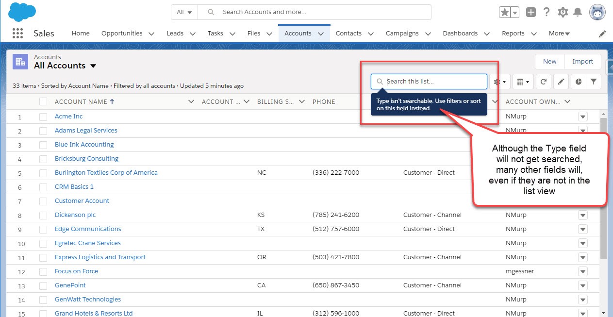Viewport: 613px width, 317px height.
Task: Click the Phone column header
Action: pos(324,101)
